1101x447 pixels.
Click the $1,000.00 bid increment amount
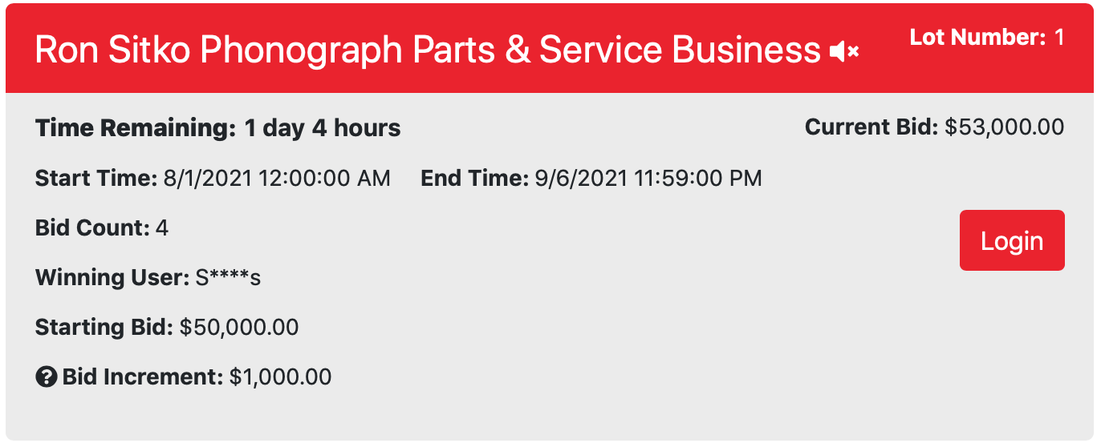coord(280,377)
